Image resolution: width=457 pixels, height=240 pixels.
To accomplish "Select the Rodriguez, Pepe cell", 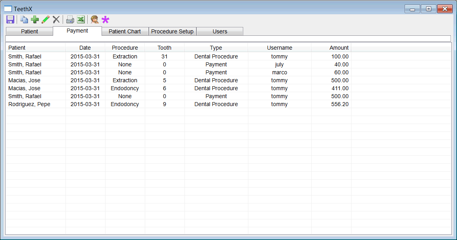I will click(x=29, y=104).
